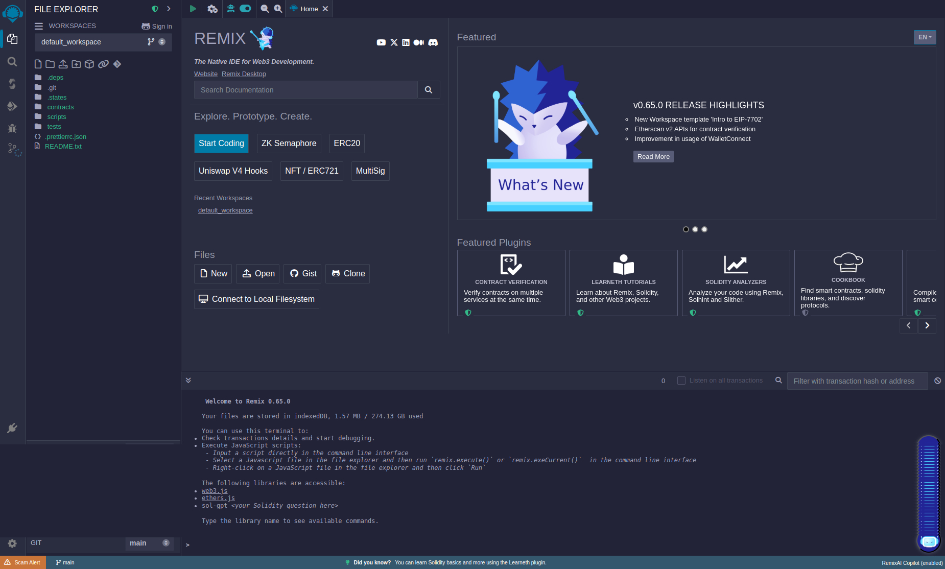Open the Deploy & run transactions icon
This screenshot has height=569, width=945.
click(x=12, y=106)
